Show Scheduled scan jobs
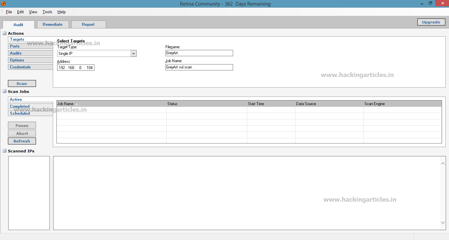Image resolution: width=449 pixels, height=240 pixels. [30, 113]
